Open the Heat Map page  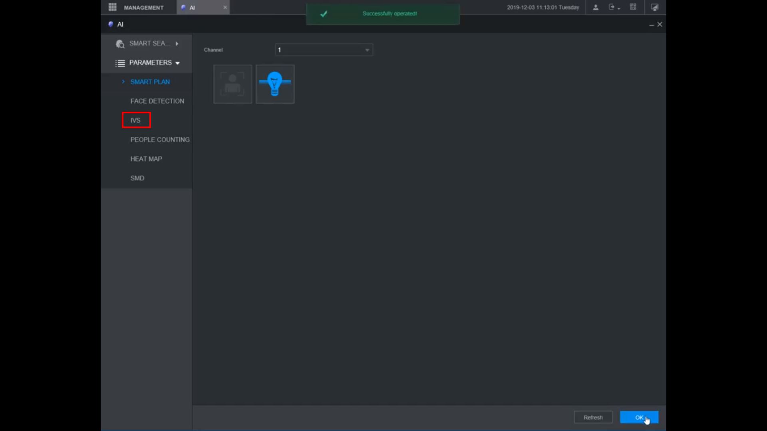pyautogui.click(x=146, y=159)
